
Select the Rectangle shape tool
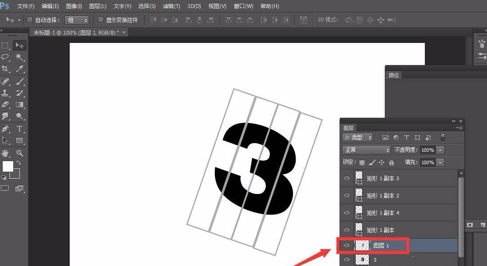(x=19, y=140)
